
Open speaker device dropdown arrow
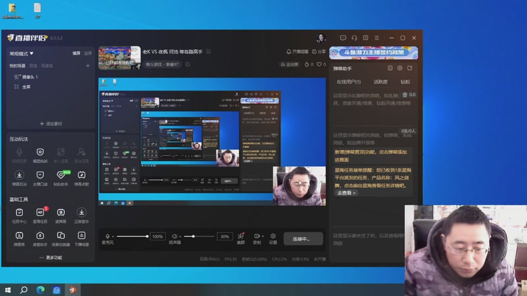(x=180, y=237)
